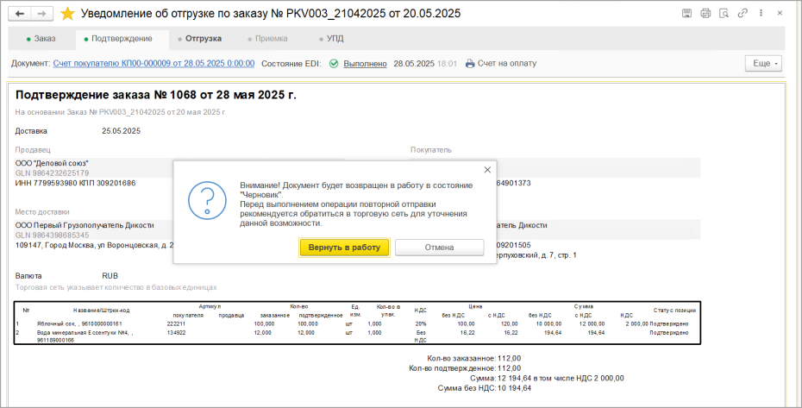The image size is (802, 408).
Task: Switch to the Заказ tab
Action: [41, 39]
